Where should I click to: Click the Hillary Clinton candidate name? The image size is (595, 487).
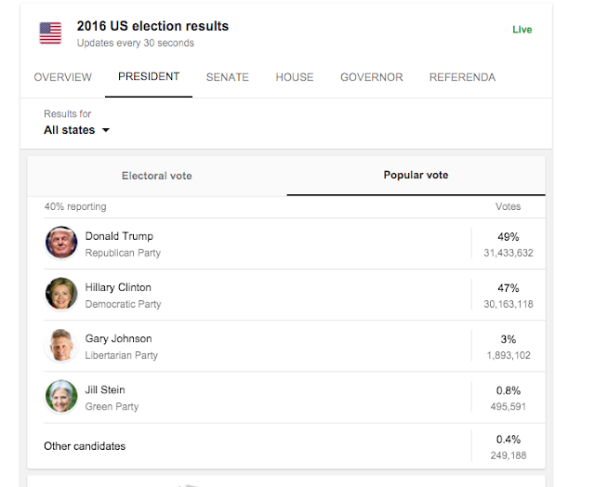pyautogui.click(x=118, y=287)
